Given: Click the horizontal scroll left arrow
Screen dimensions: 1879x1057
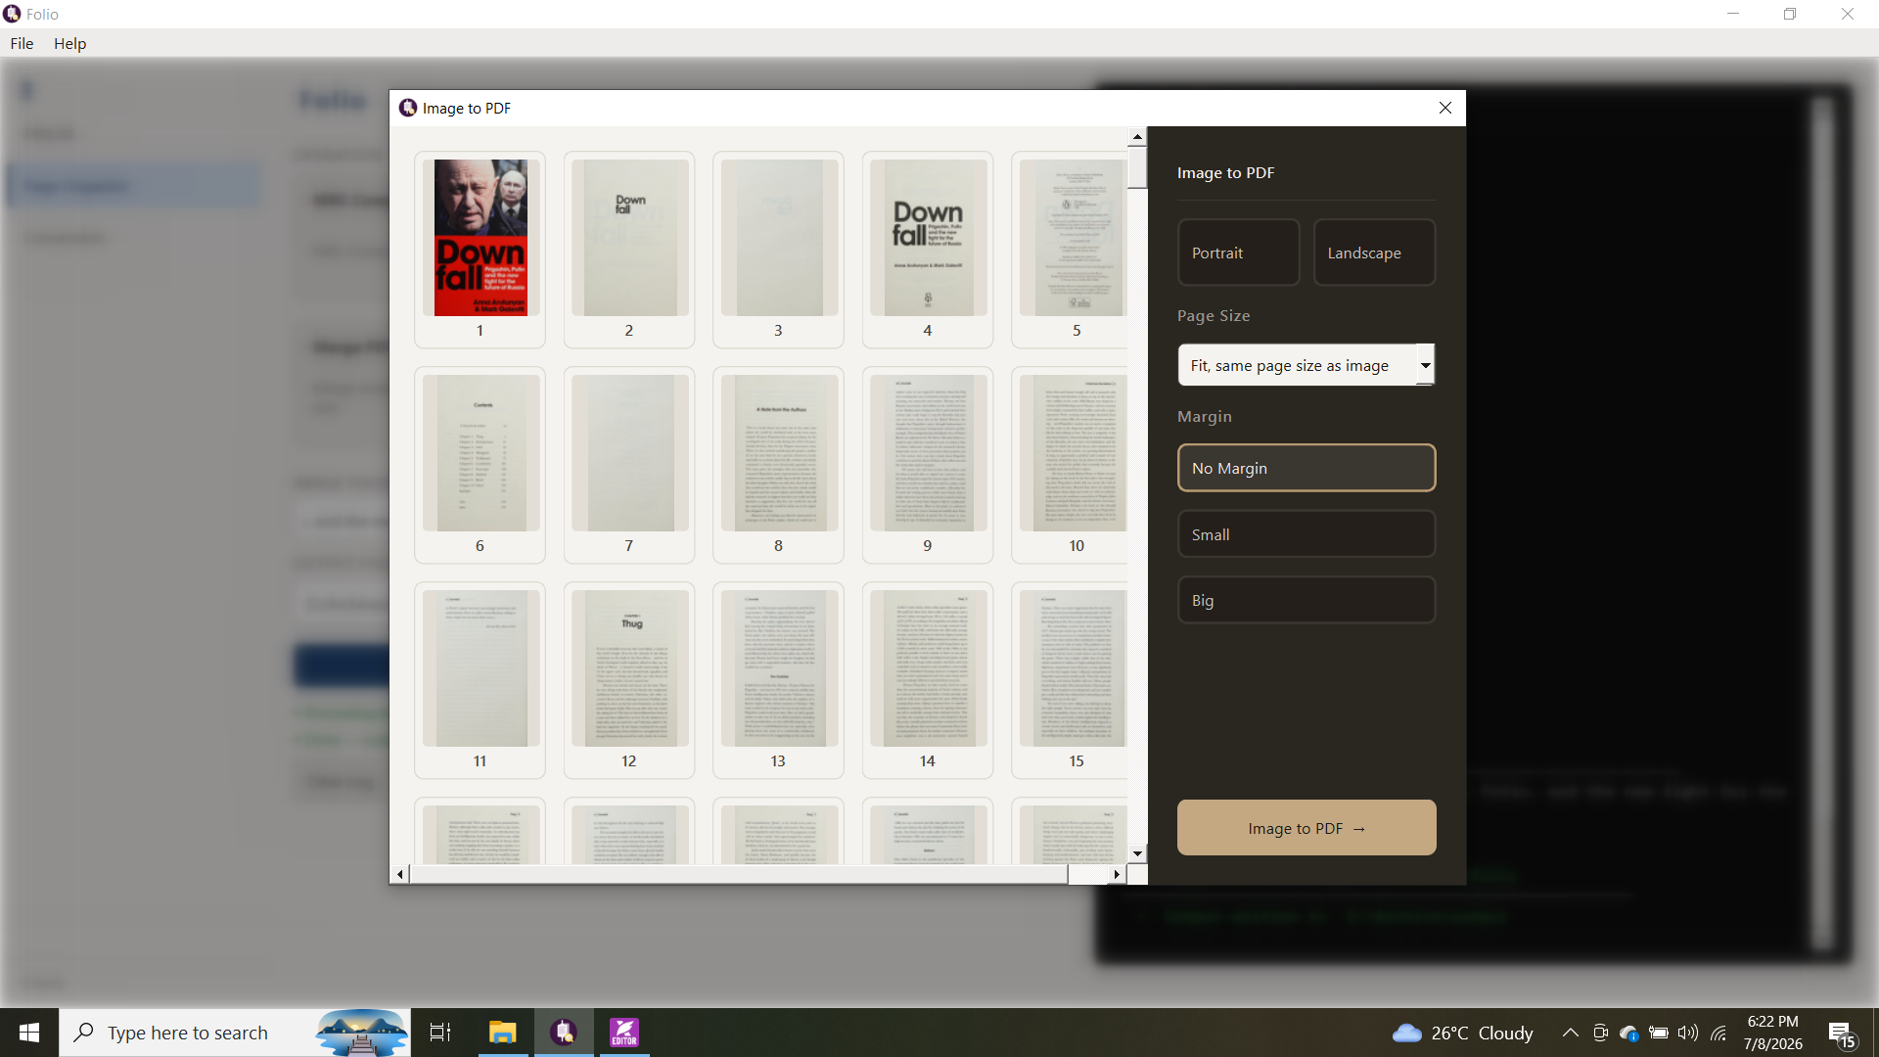Looking at the screenshot, I should pos(399,874).
